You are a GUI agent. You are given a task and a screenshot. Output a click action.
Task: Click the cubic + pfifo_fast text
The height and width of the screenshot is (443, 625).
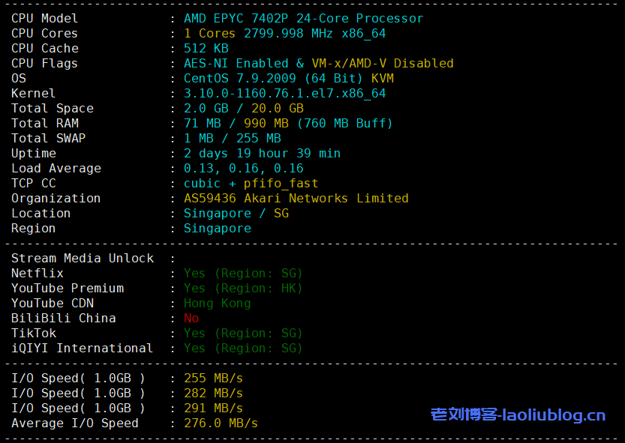tap(251, 183)
